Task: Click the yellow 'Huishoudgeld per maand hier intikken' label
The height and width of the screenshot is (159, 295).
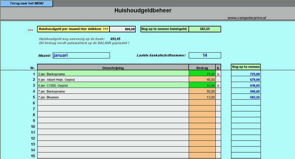Action: pyautogui.click(x=74, y=29)
